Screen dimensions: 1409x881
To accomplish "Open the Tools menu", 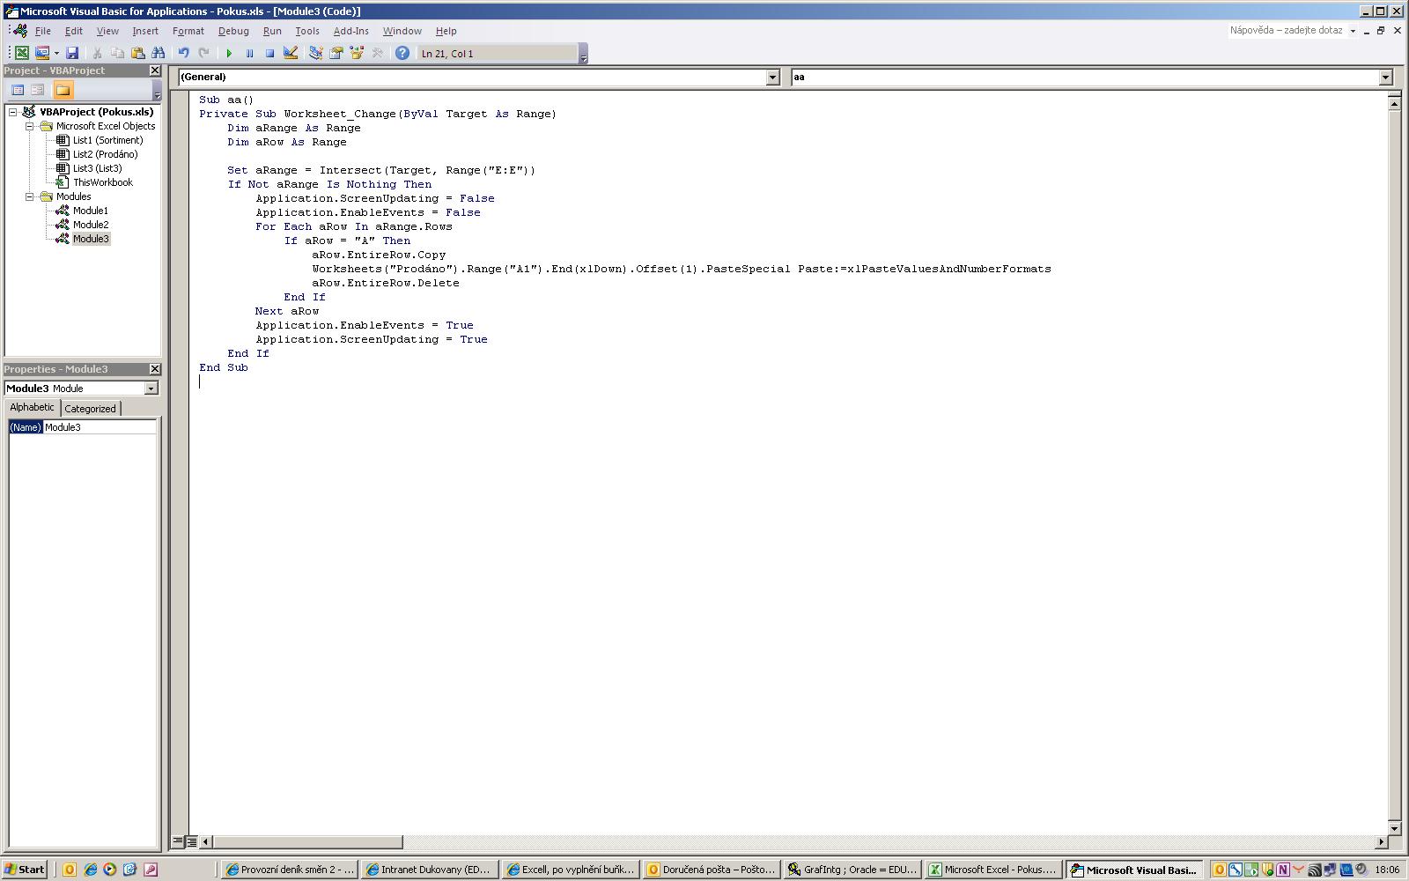I will coord(307,31).
